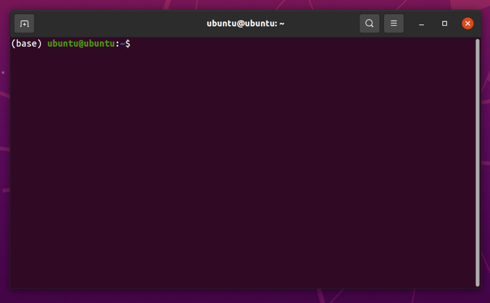Click the lower end of the scrollbar track
The height and width of the screenshot is (303, 490).
[477, 279]
